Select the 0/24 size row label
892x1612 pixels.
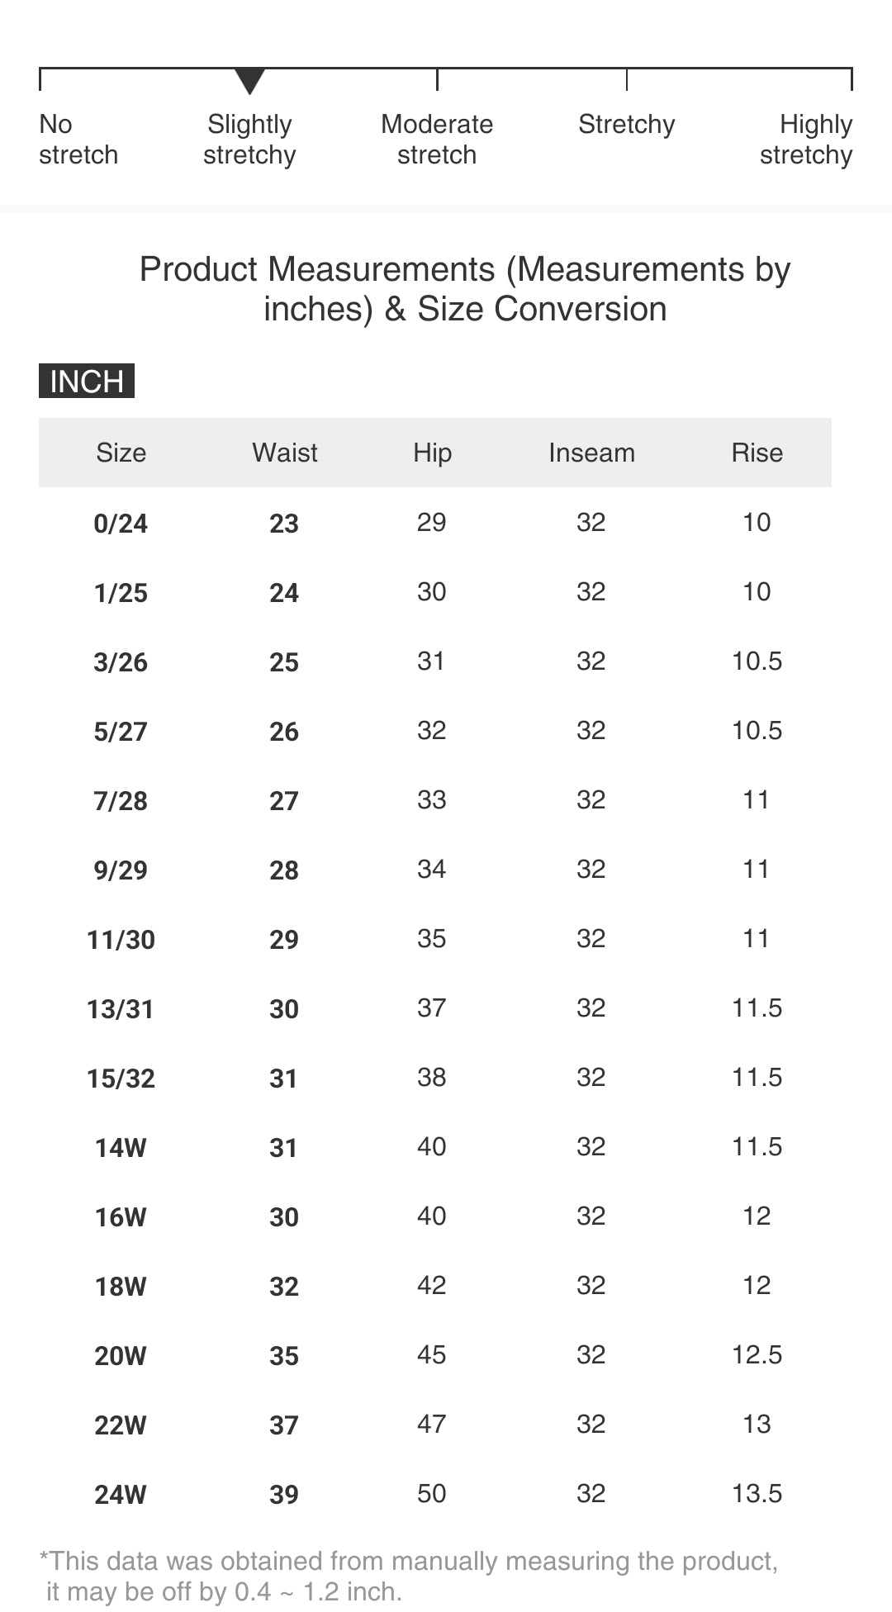coord(121,524)
